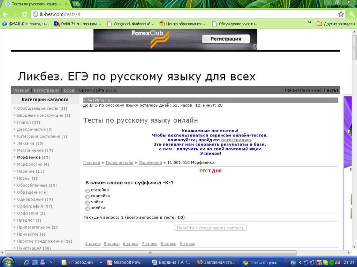Open the browser wrench settings menu
The image size is (357, 267).
[351, 14]
